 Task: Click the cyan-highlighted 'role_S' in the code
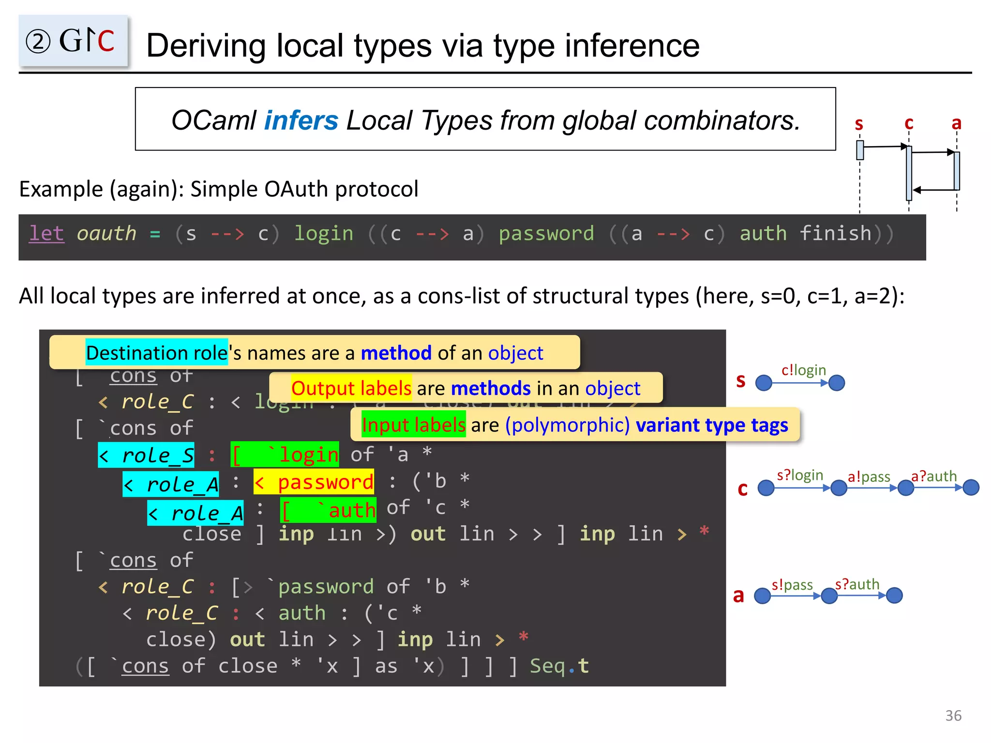click(146, 455)
